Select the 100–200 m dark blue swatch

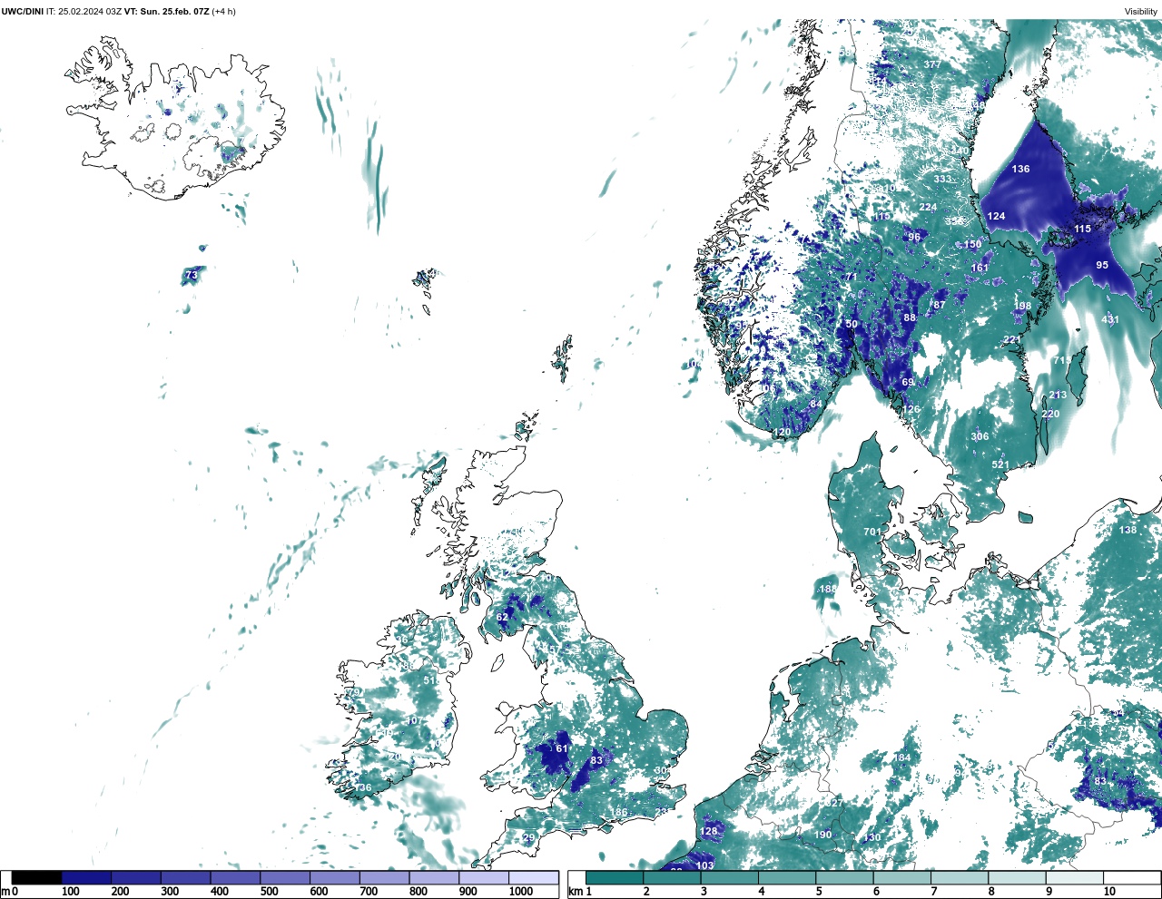[x=86, y=878]
